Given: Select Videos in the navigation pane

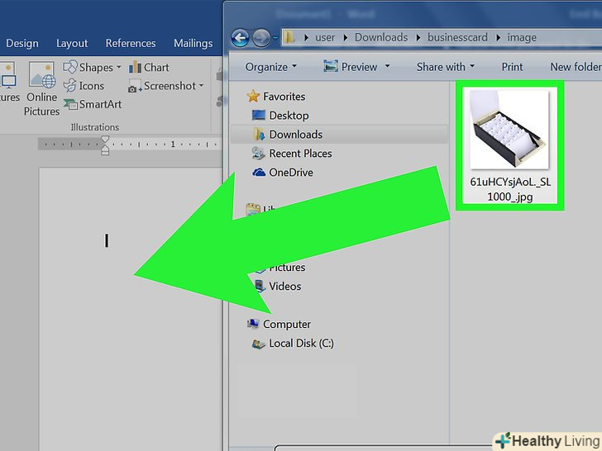Looking at the screenshot, I should tap(279, 286).
